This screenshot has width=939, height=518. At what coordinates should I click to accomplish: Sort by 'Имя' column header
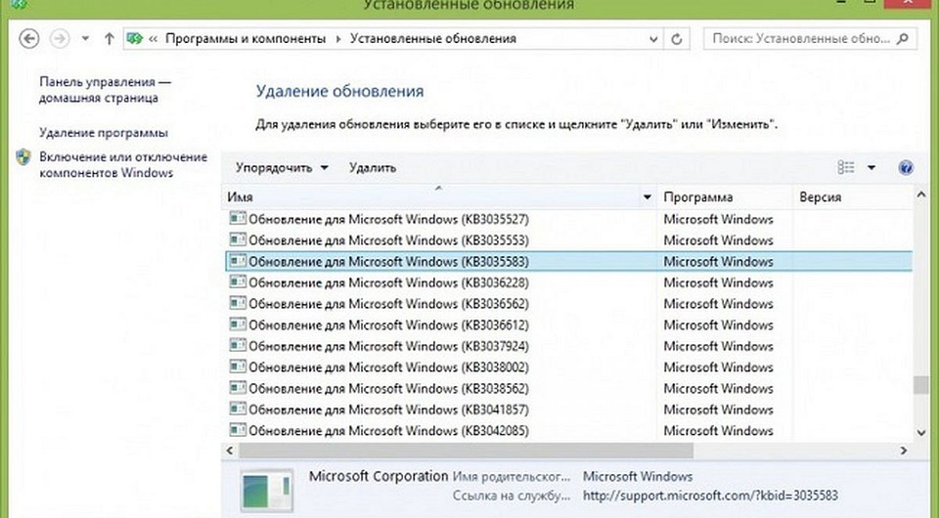[431, 196]
